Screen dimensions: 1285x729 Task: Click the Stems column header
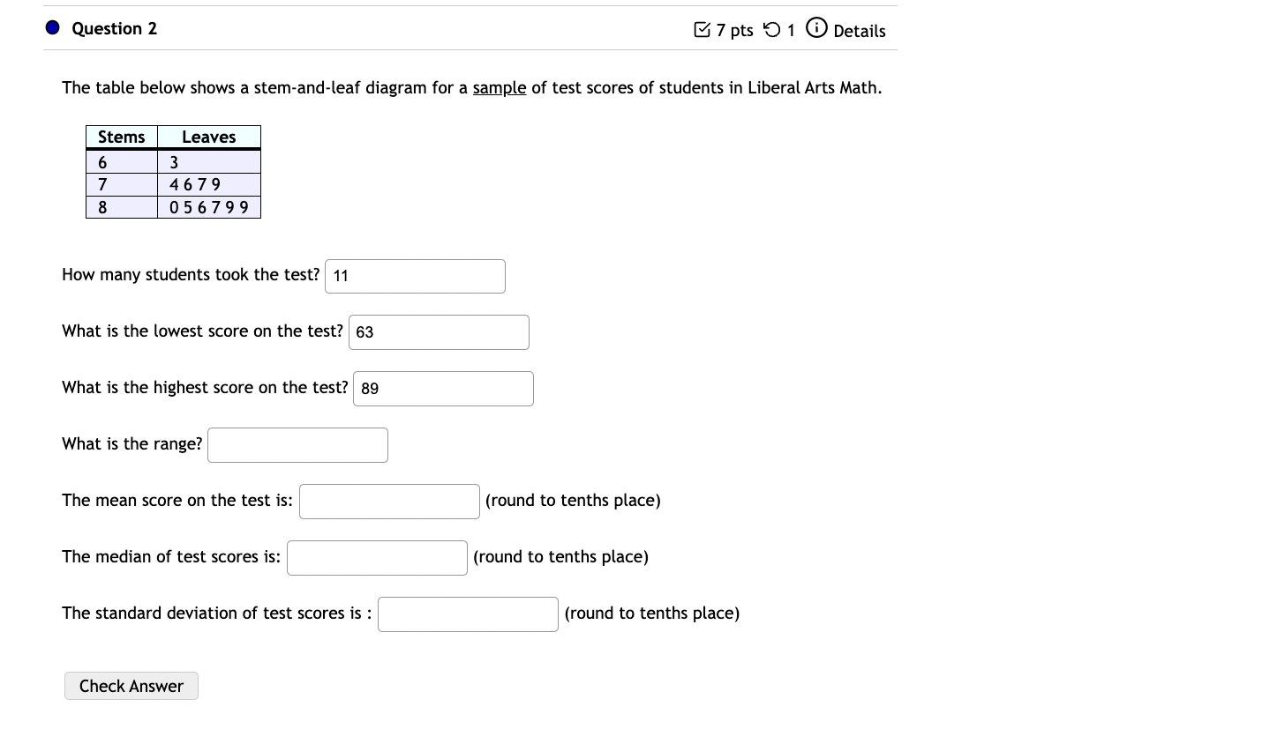[121, 137]
